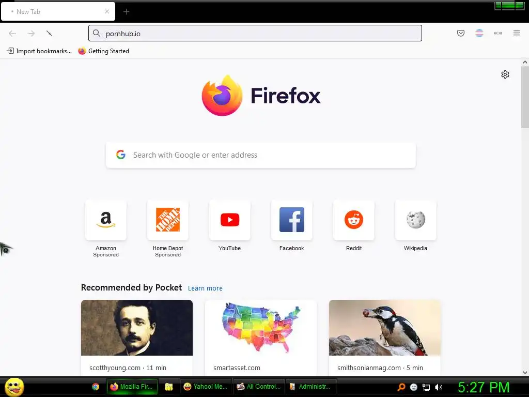The image size is (529, 397).
Task: Click the smithsonianmag.com · 5 min caption
Action: pyautogui.click(x=380, y=368)
